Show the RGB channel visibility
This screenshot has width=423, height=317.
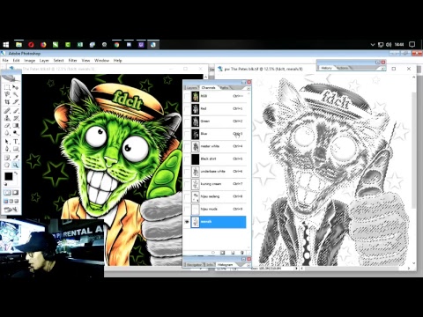click(x=187, y=96)
